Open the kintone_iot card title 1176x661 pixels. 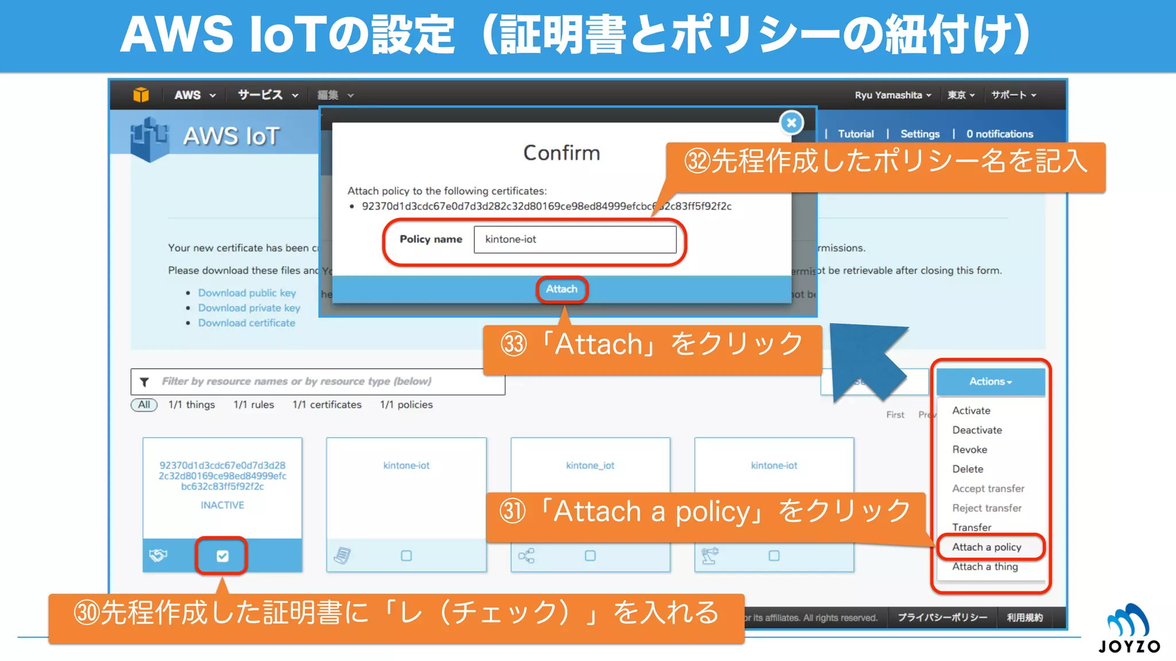click(590, 465)
